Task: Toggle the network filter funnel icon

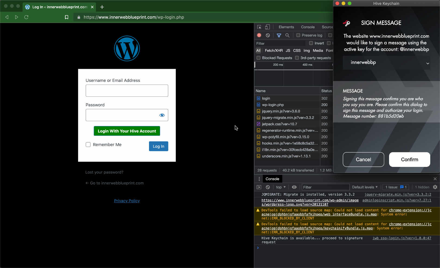Action: tap(279, 35)
